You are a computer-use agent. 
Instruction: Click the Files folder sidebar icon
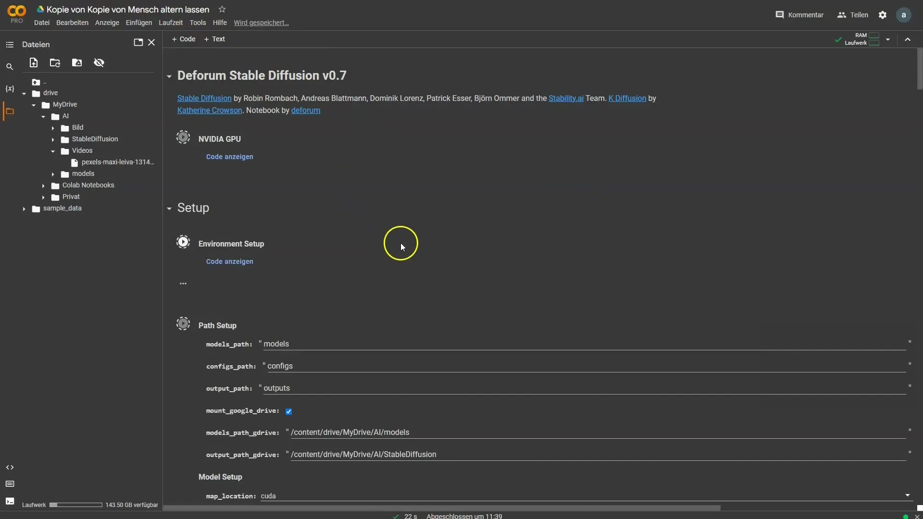pyautogui.click(x=10, y=111)
